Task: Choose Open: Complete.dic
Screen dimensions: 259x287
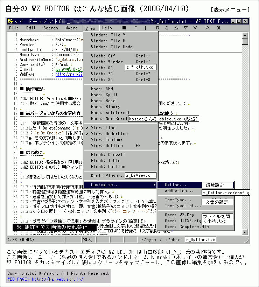Action: (196, 227)
